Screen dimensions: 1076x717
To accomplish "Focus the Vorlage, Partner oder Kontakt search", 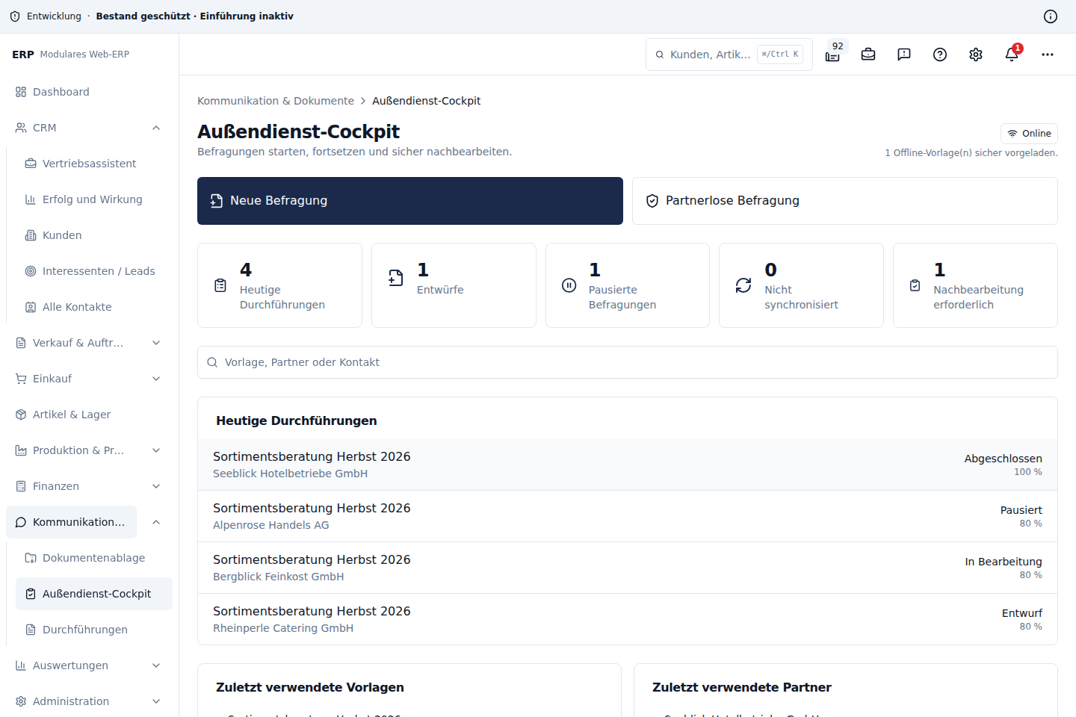I will pyautogui.click(x=628, y=362).
